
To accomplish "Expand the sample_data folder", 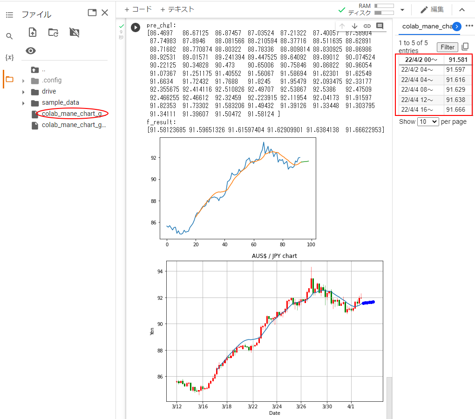I will tap(23, 103).
